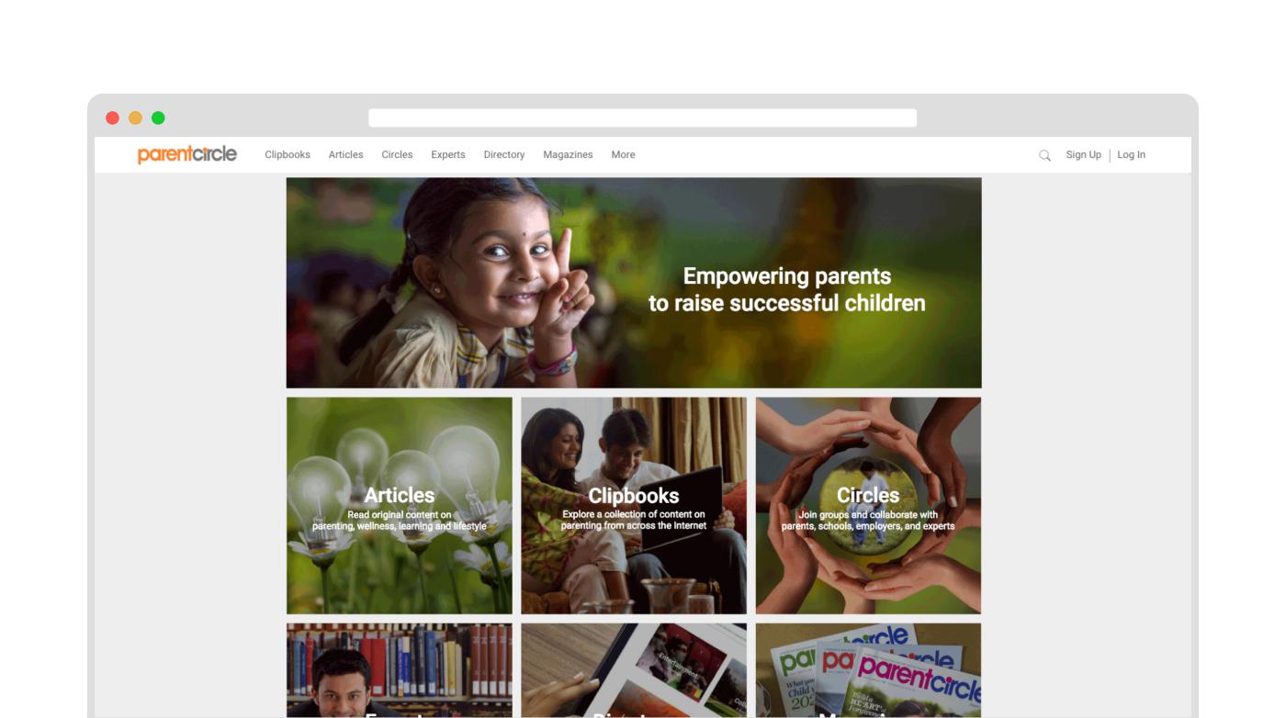Open the search magnifier icon
The image size is (1286, 718).
pos(1044,155)
